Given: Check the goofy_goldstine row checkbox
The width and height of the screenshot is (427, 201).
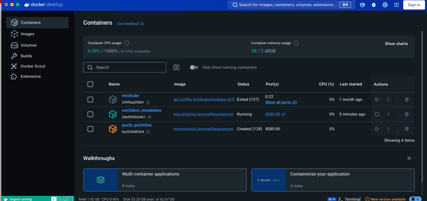Looking at the screenshot, I should point(90,129).
